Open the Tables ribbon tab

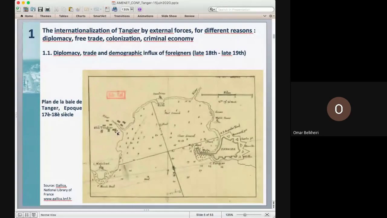click(x=63, y=16)
